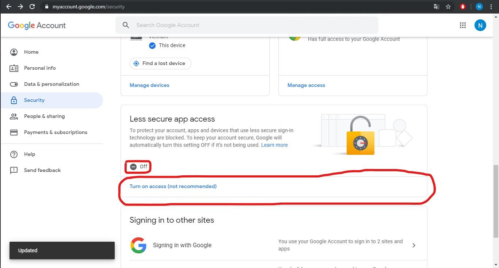The width and height of the screenshot is (499, 268).
Task: Open the Home menu item
Action: pyautogui.click(x=31, y=52)
